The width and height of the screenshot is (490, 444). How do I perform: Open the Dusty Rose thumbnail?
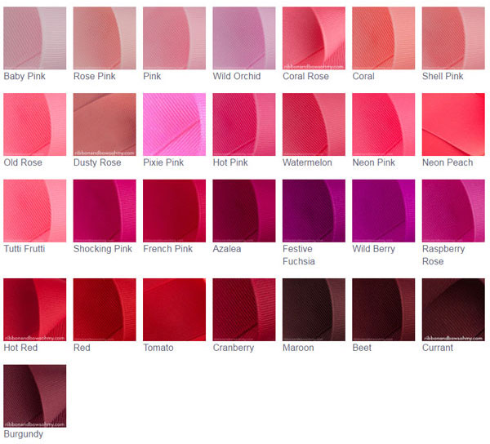(x=105, y=124)
